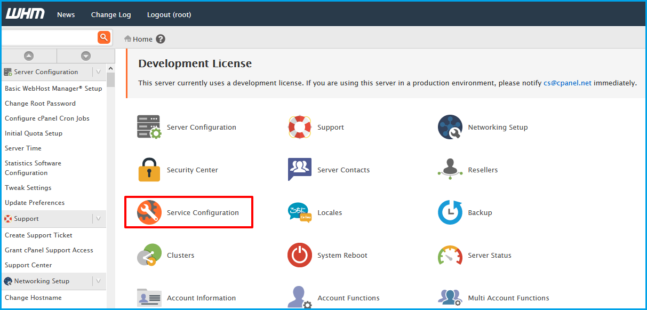Click the Security Center padlock icon
Viewport: 647px width, 310px height.
coord(148,169)
